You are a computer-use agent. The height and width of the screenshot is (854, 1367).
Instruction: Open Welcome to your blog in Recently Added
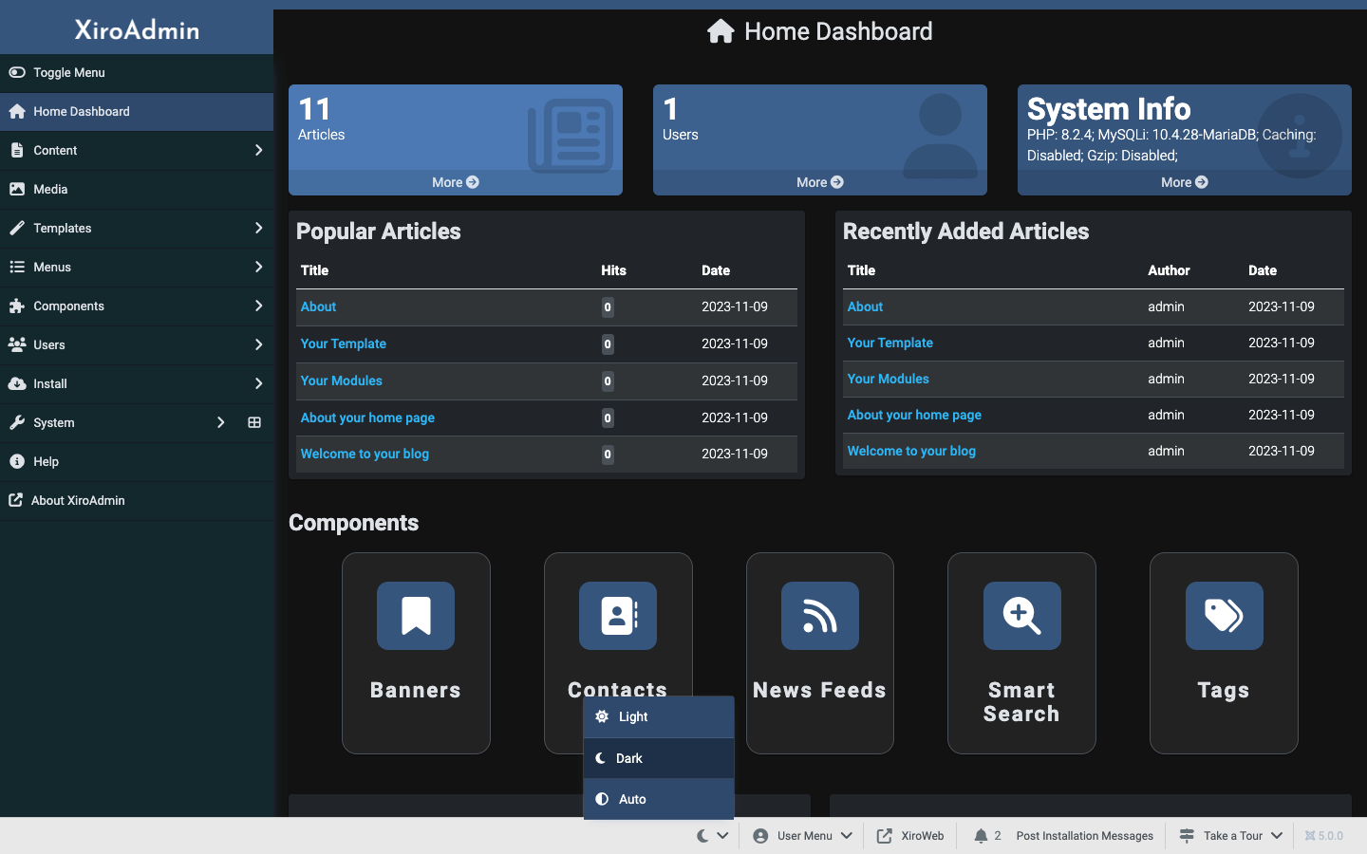(x=911, y=451)
